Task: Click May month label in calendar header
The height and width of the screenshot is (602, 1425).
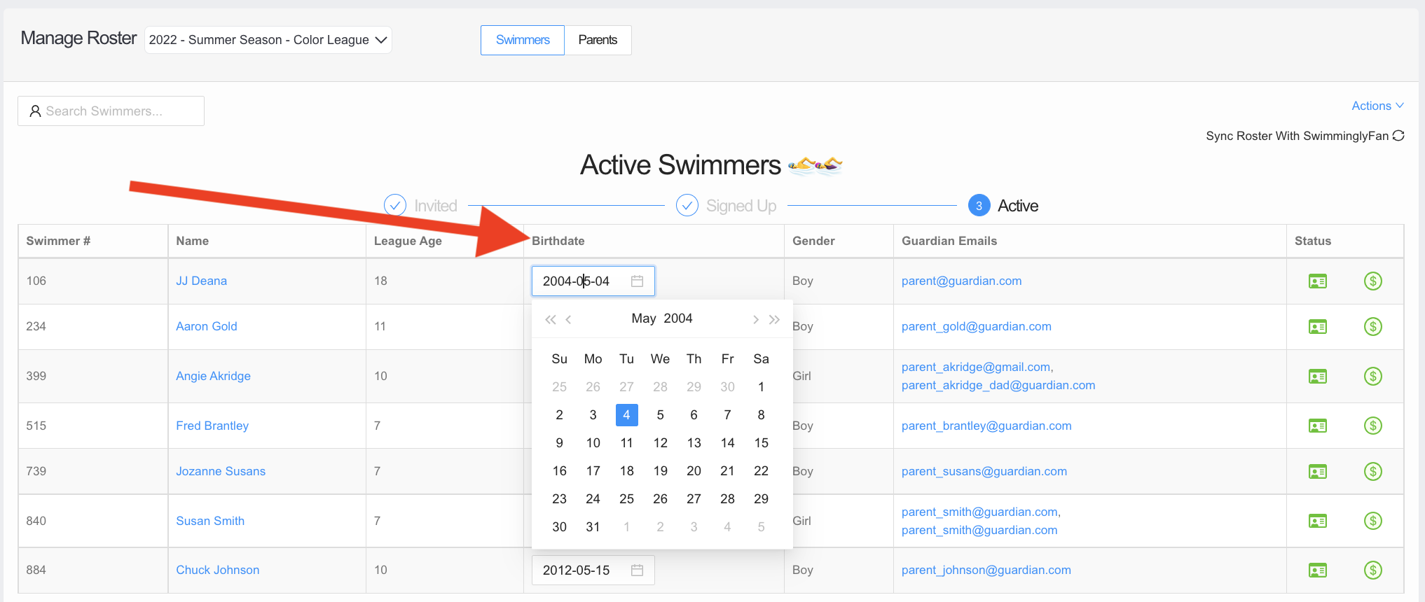Action: (x=644, y=318)
